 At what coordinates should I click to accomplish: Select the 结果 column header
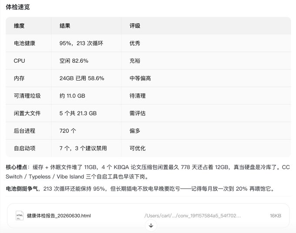tap(65, 26)
